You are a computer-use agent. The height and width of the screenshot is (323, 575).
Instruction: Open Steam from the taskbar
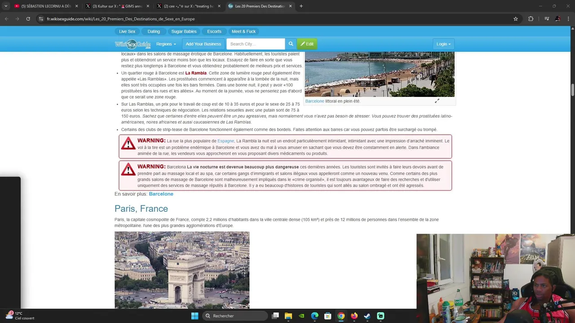[367, 316]
